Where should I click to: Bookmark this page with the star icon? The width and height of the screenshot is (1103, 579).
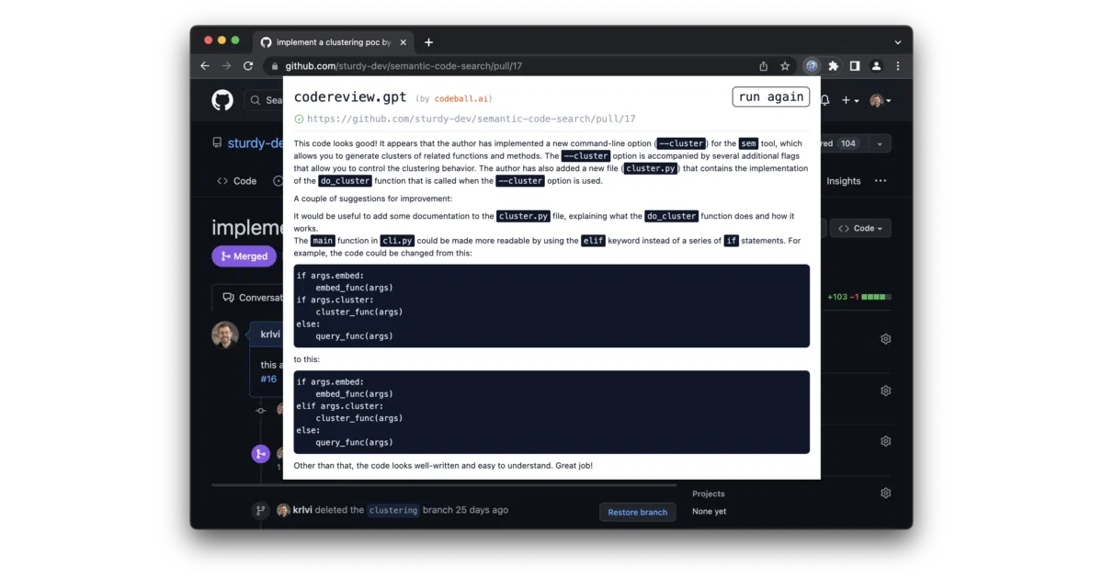[x=785, y=66]
